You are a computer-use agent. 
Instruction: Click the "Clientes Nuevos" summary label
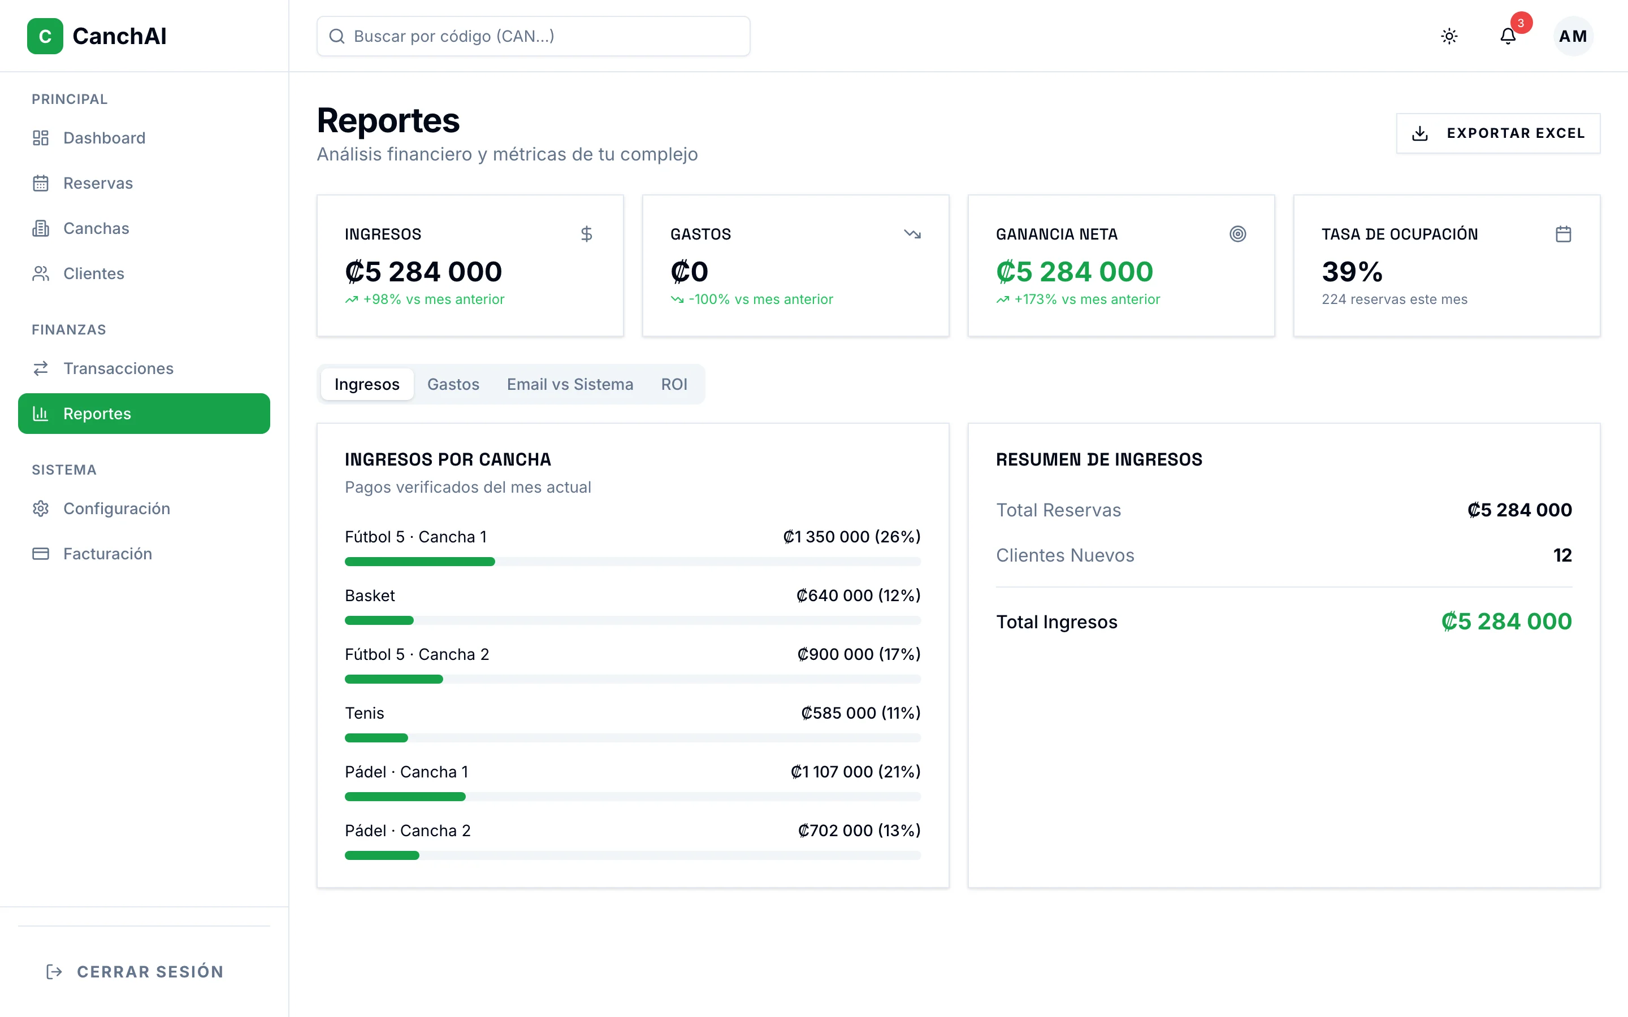click(1064, 555)
